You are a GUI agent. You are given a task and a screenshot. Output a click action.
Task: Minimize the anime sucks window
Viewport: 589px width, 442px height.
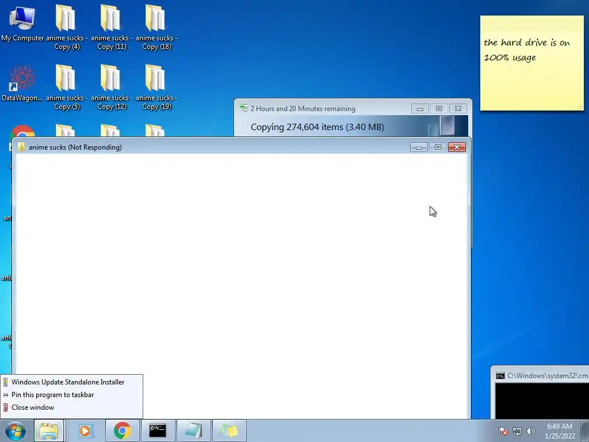[x=419, y=147]
